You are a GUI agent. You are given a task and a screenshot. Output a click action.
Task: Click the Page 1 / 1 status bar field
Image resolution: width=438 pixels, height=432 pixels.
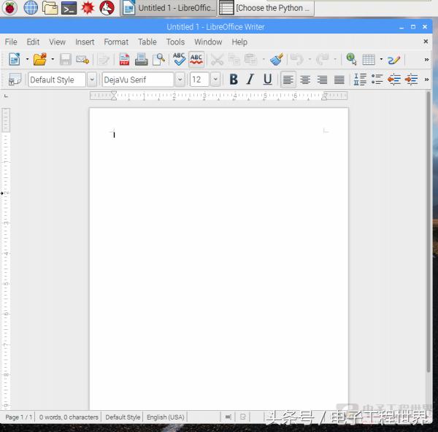19,417
